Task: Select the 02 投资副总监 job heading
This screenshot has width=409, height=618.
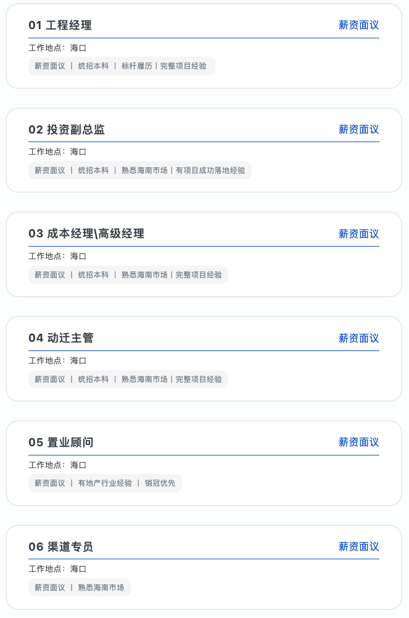Action: tap(67, 130)
